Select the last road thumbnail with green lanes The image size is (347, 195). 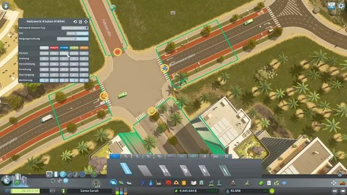coord(225,171)
